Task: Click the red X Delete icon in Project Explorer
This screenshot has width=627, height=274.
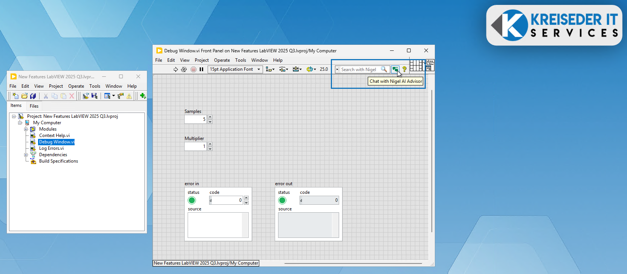Action: [72, 96]
